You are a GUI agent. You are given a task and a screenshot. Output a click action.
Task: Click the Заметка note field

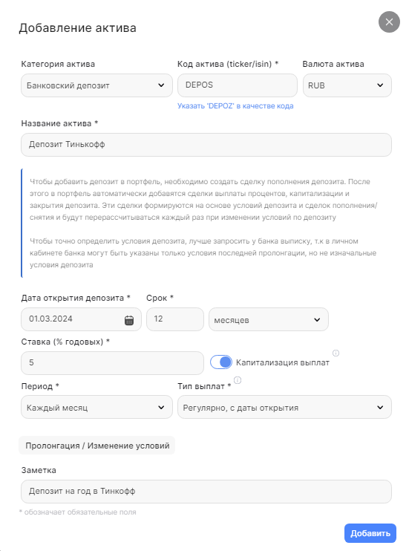coord(206,492)
